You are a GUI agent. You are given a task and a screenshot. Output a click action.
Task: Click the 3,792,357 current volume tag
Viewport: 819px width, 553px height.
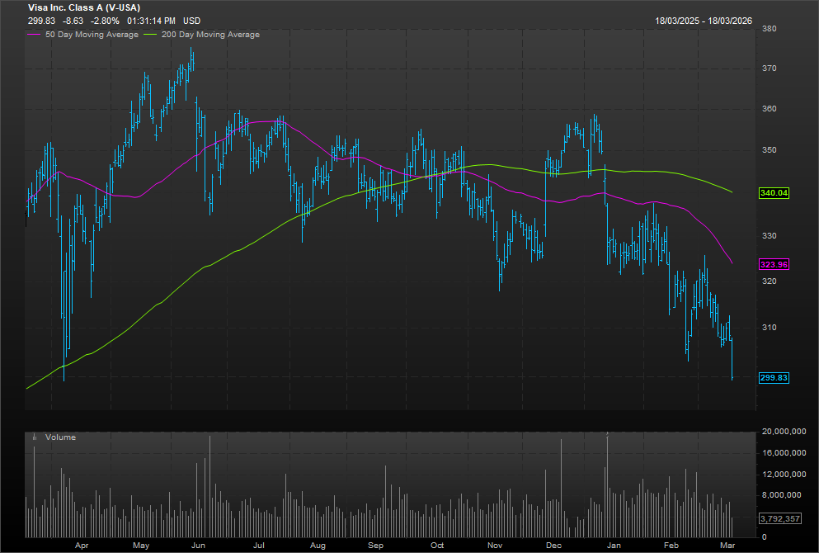click(780, 518)
